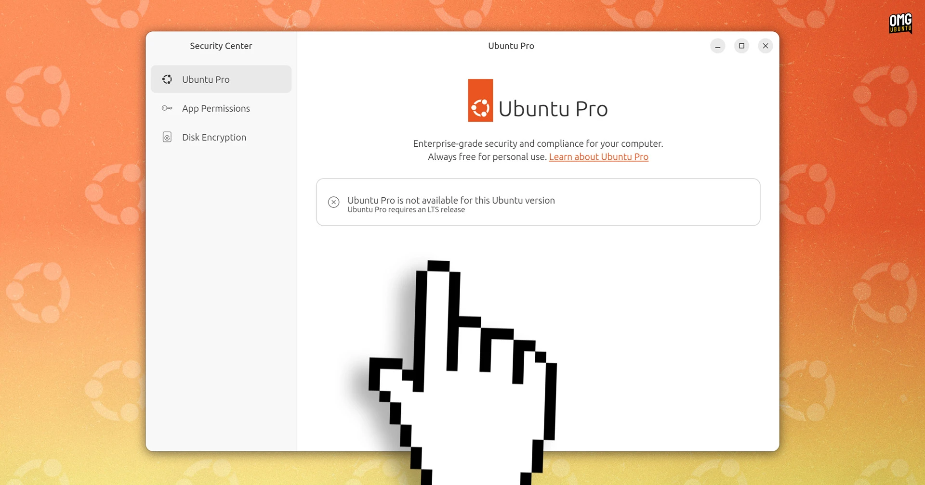The image size is (925, 485).
Task: Click the Security Center heading
Action: pos(221,46)
